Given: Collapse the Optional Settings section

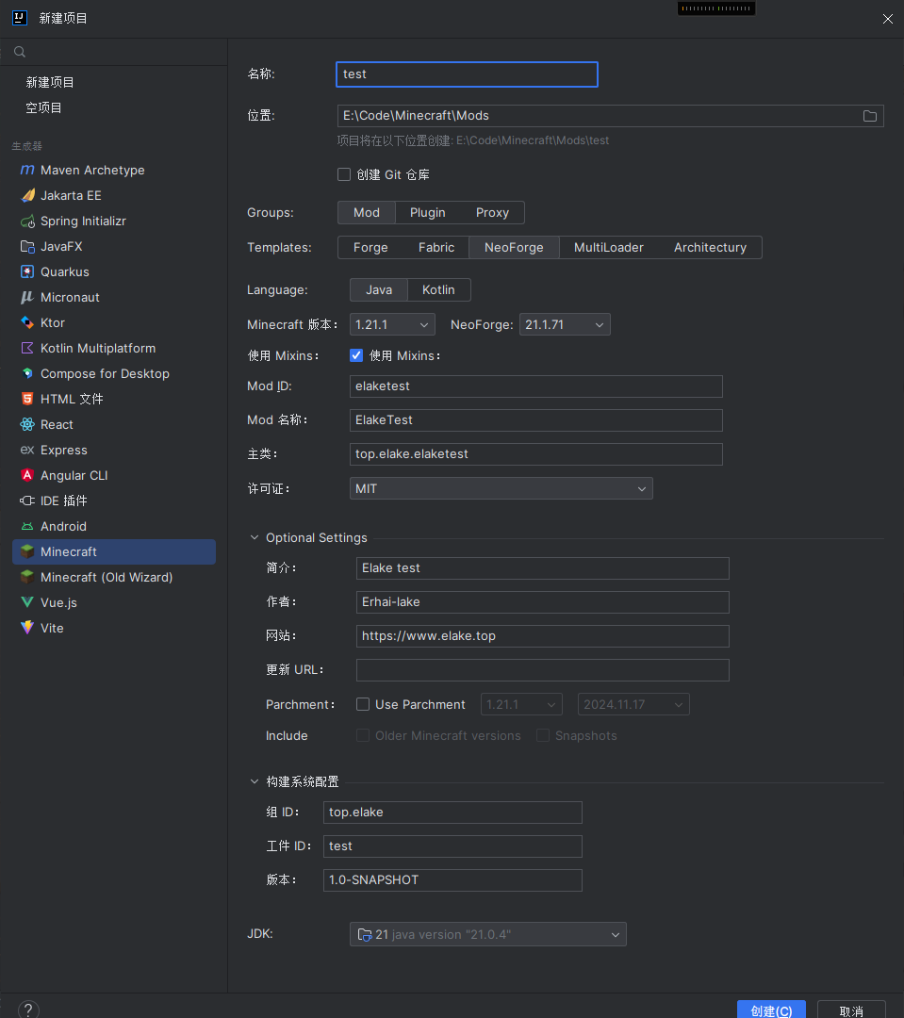Looking at the screenshot, I should pos(255,537).
